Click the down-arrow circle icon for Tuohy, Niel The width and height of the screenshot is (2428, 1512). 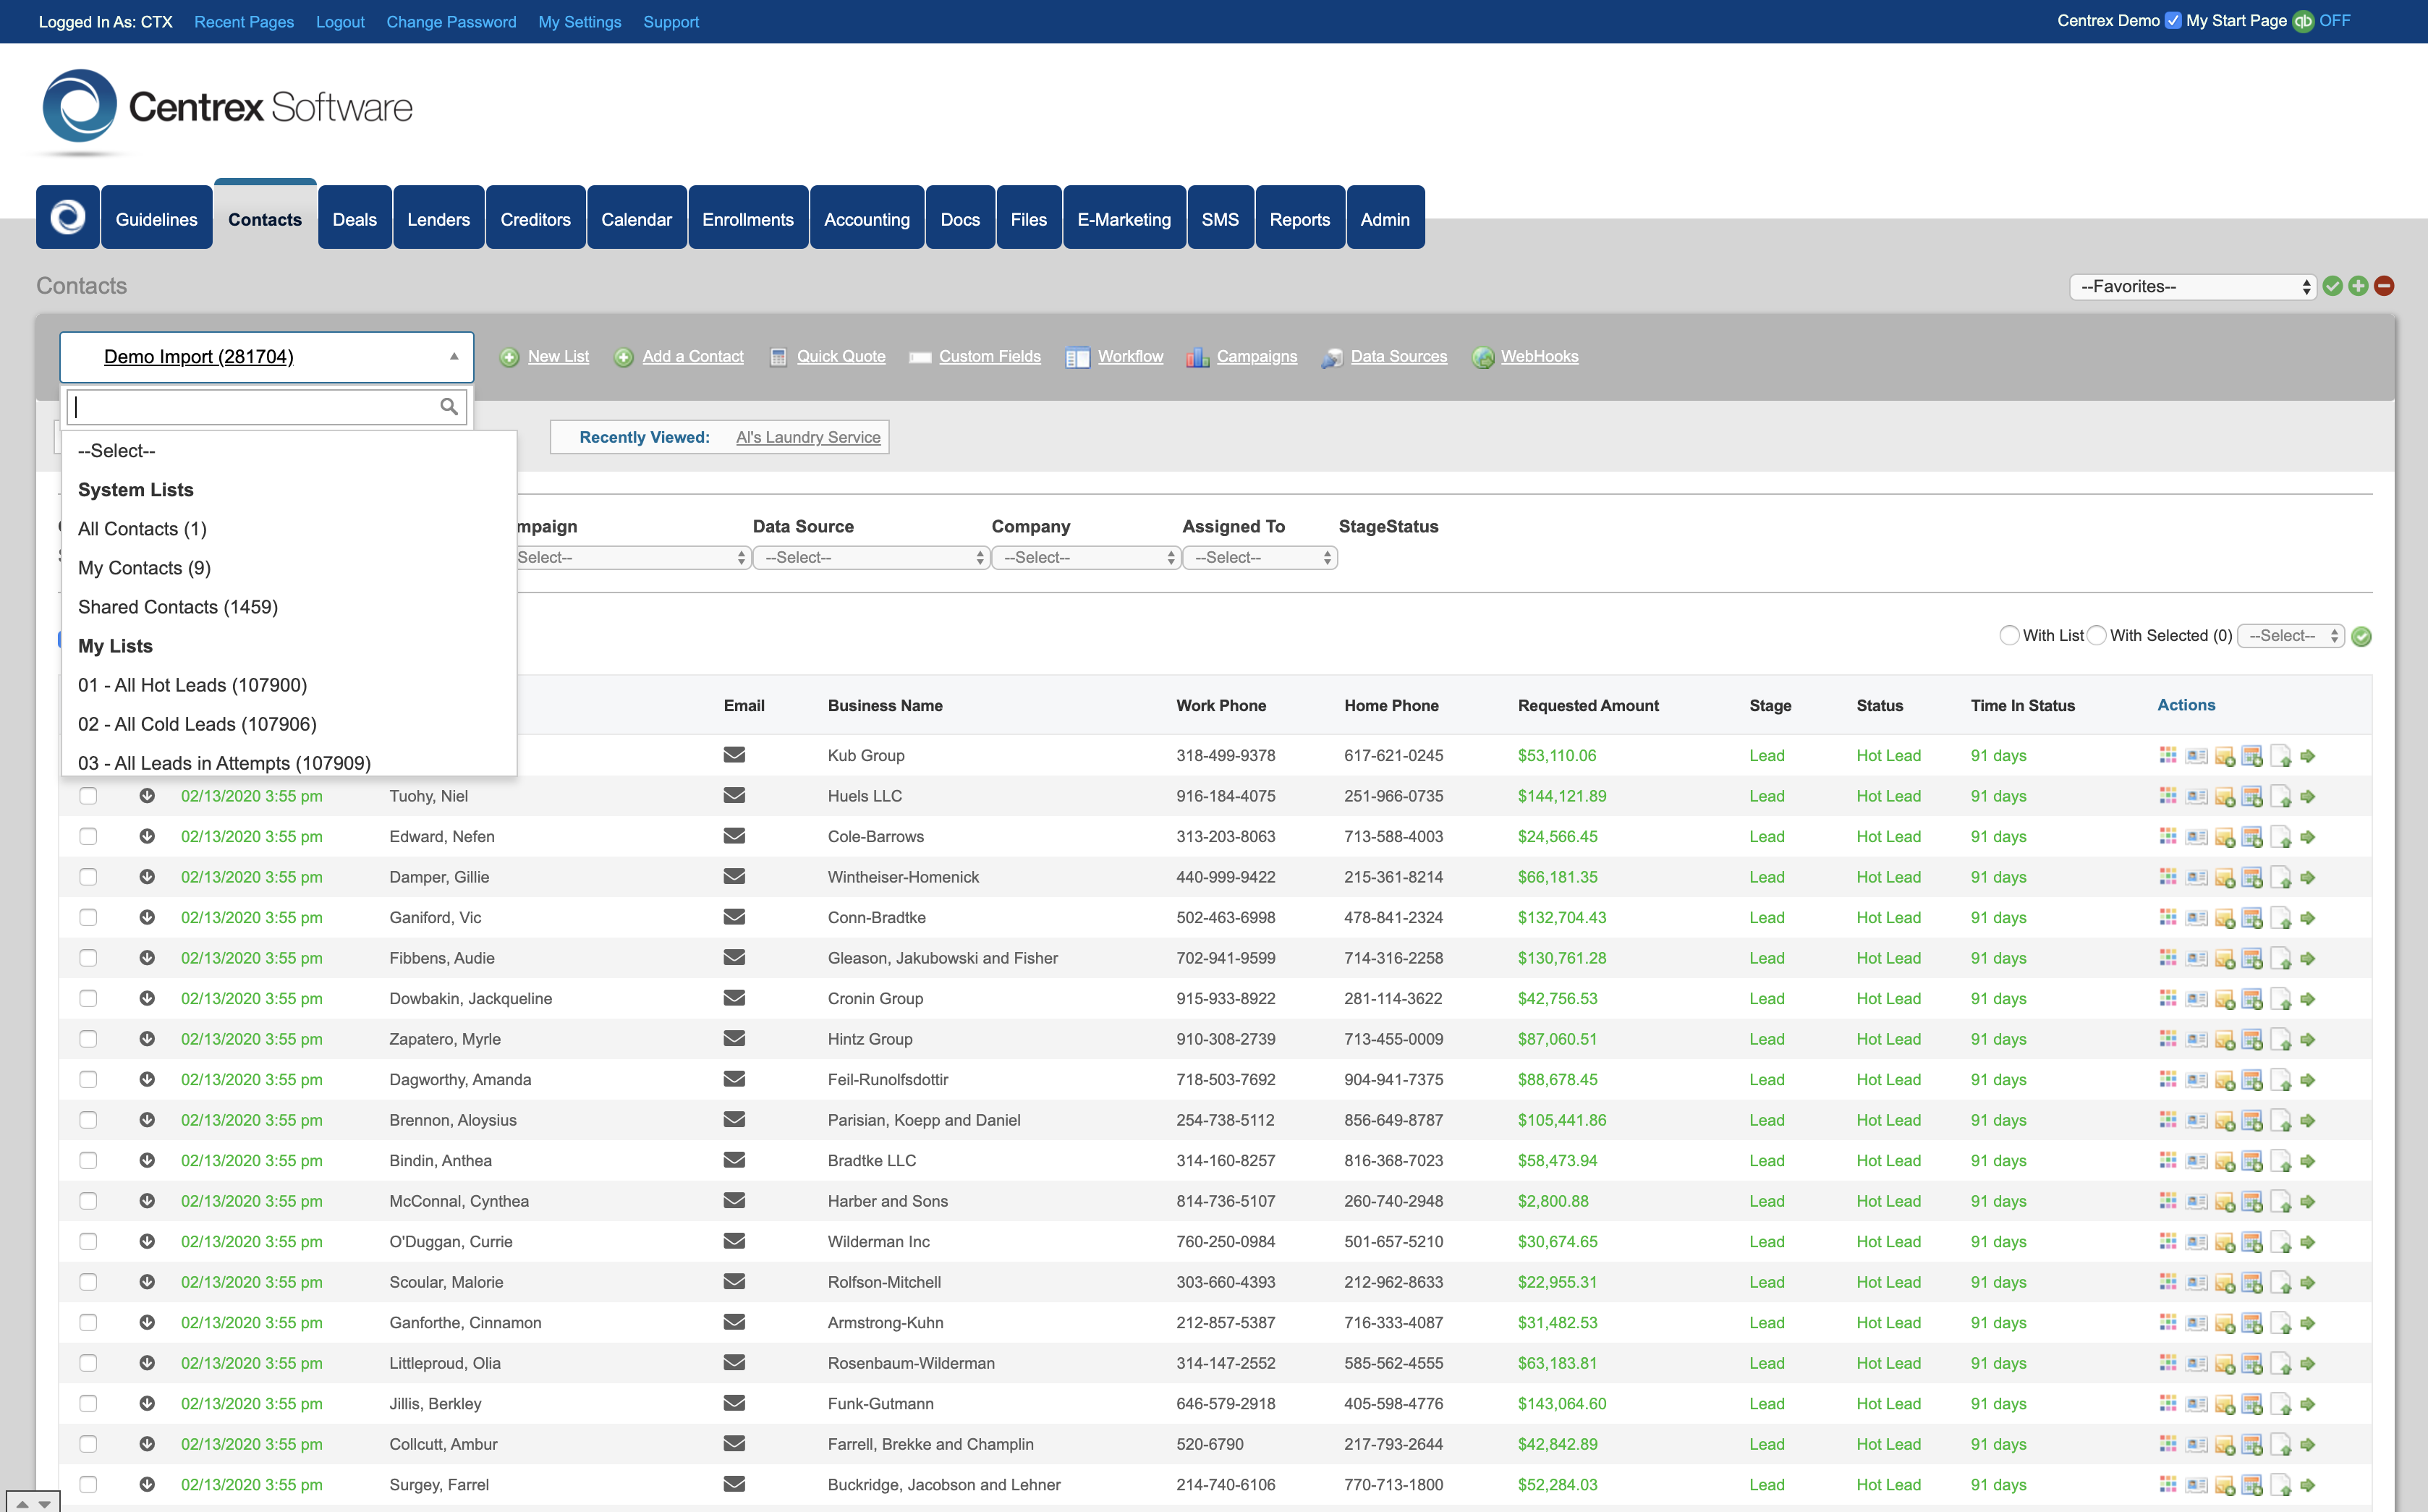[x=147, y=796]
